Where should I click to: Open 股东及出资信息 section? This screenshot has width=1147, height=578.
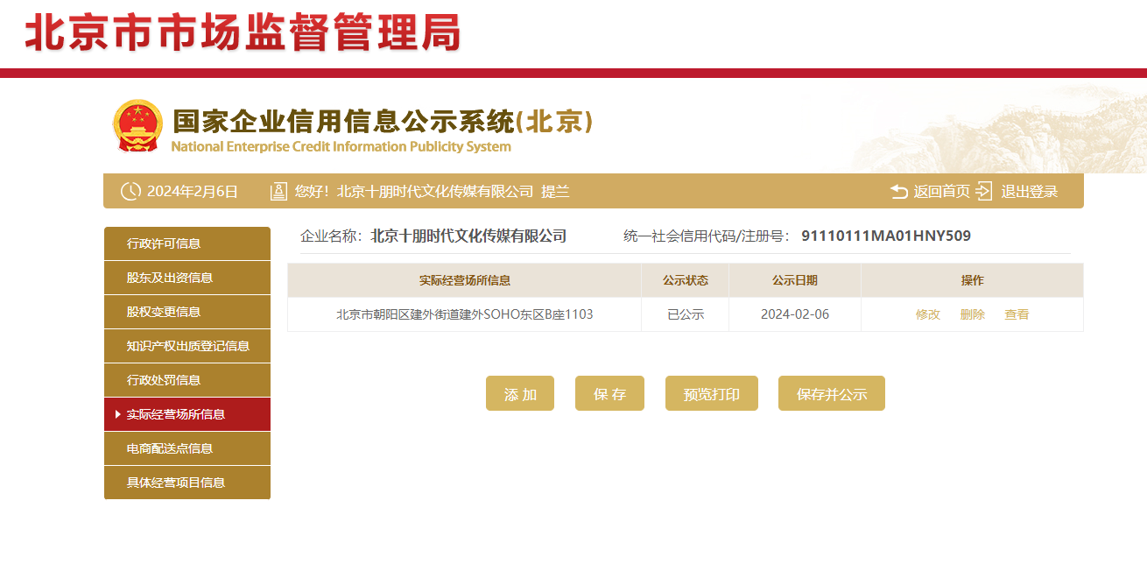tap(187, 278)
